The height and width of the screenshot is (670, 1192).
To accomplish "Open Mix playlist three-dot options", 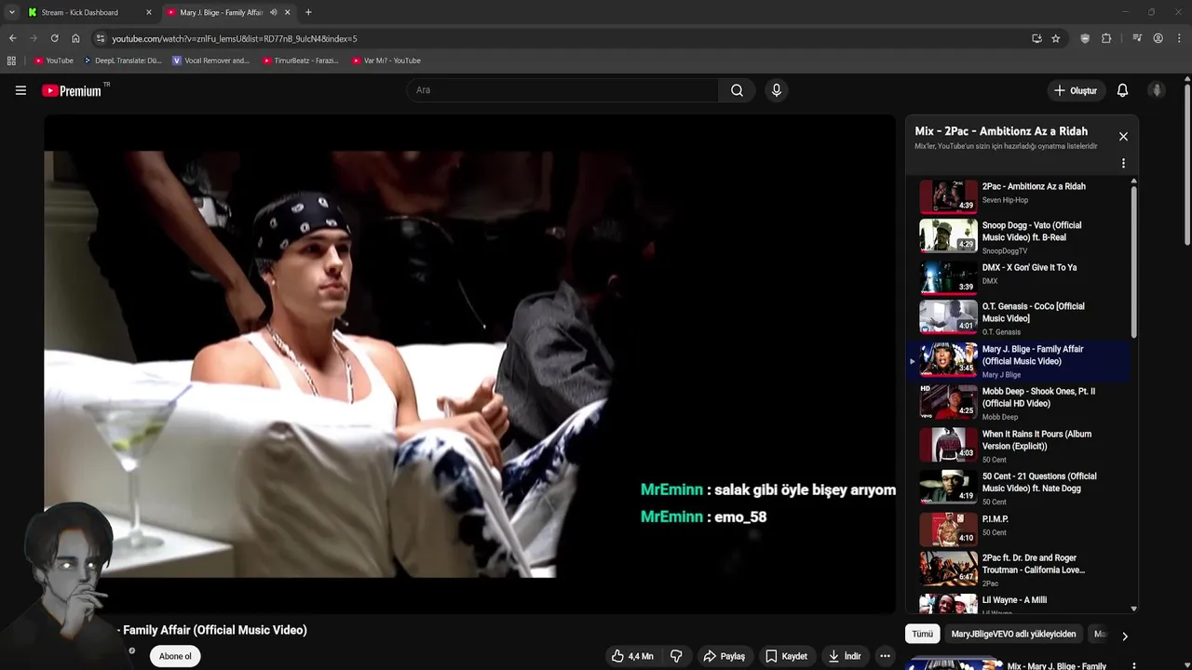I will click(x=1123, y=164).
